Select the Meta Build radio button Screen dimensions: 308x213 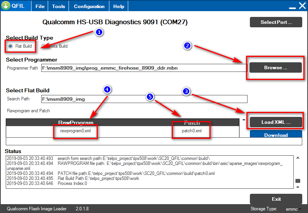pyautogui.click(x=43, y=46)
